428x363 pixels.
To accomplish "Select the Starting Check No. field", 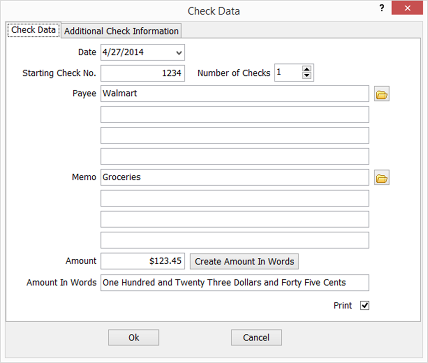I will click(142, 73).
